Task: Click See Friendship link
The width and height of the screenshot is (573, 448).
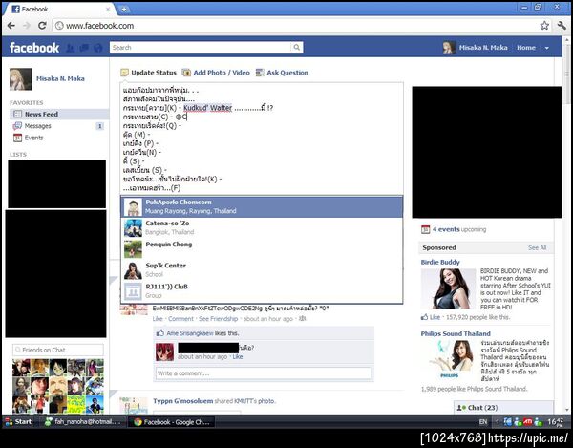Action: click(218, 319)
